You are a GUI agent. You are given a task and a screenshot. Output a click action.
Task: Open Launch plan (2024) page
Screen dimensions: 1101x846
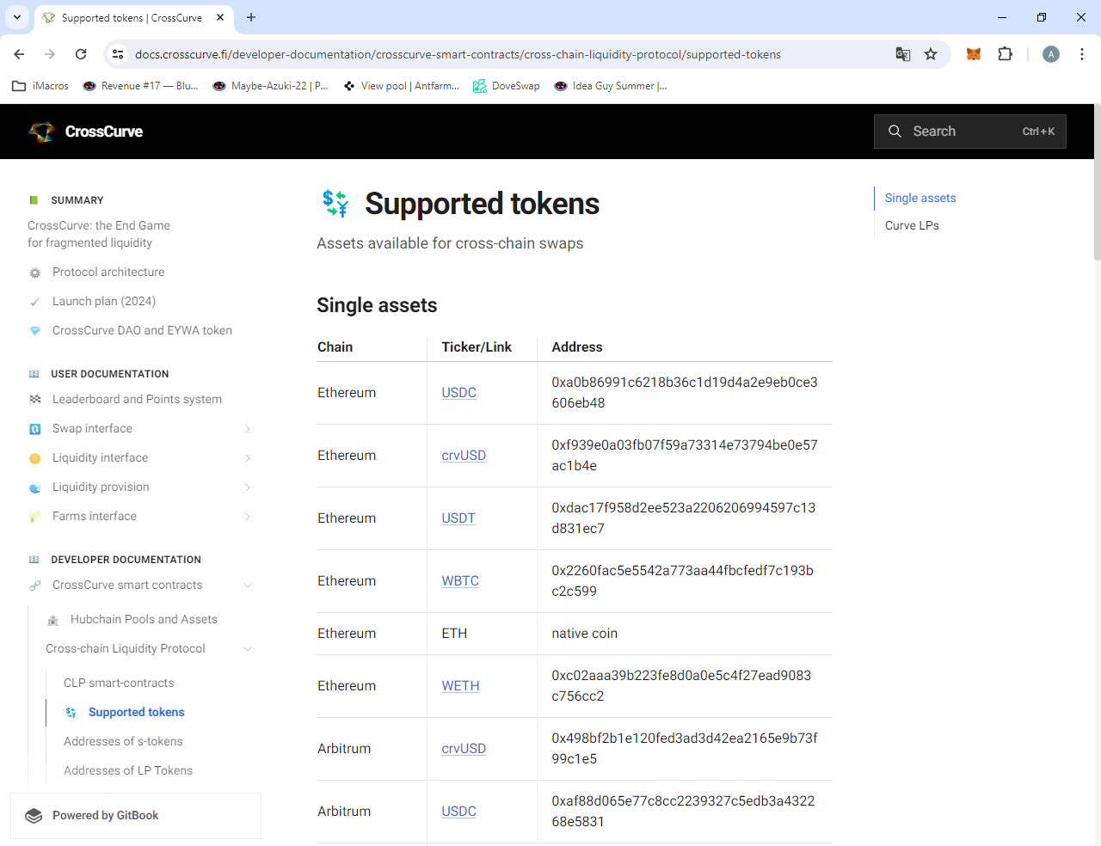click(x=104, y=301)
